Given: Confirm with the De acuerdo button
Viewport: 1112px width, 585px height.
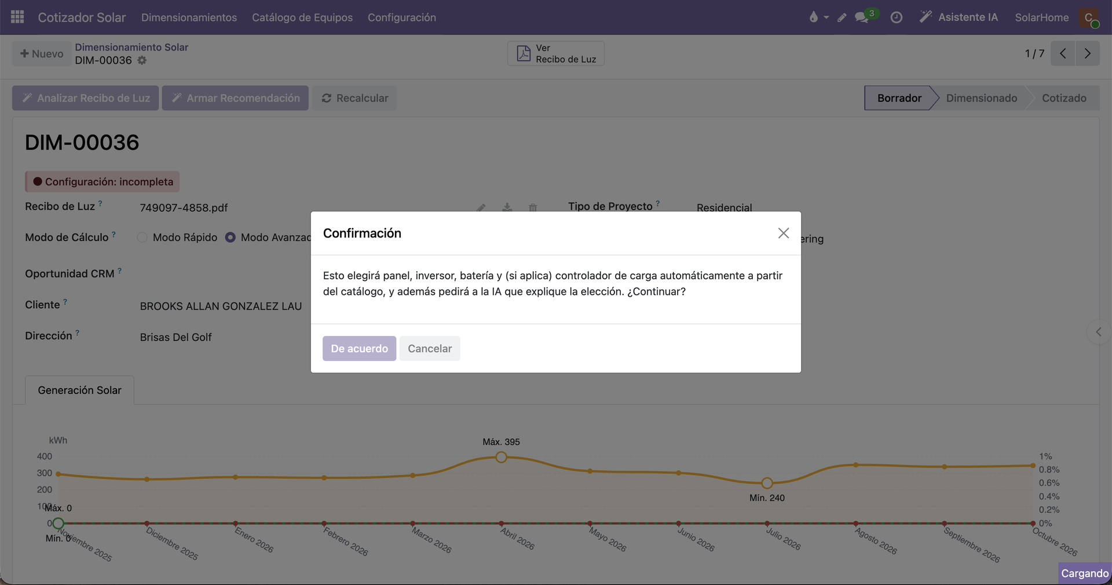Looking at the screenshot, I should coord(360,349).
